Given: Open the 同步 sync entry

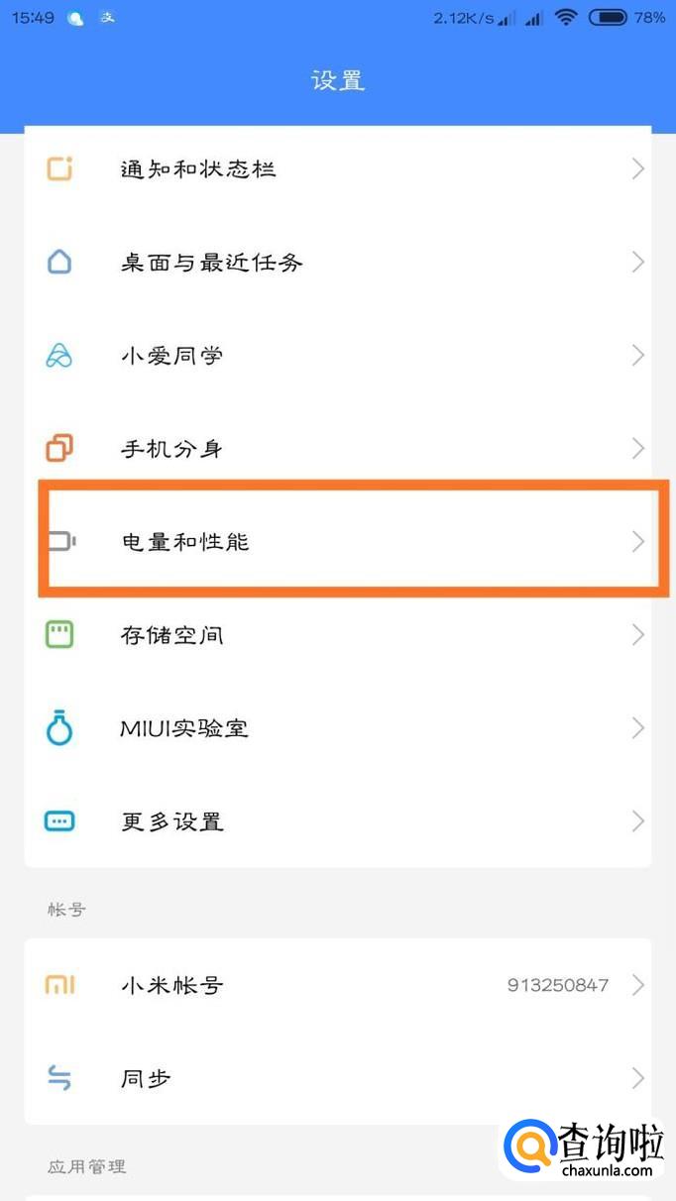Looking at the screenshot, I should point(146,1078).
